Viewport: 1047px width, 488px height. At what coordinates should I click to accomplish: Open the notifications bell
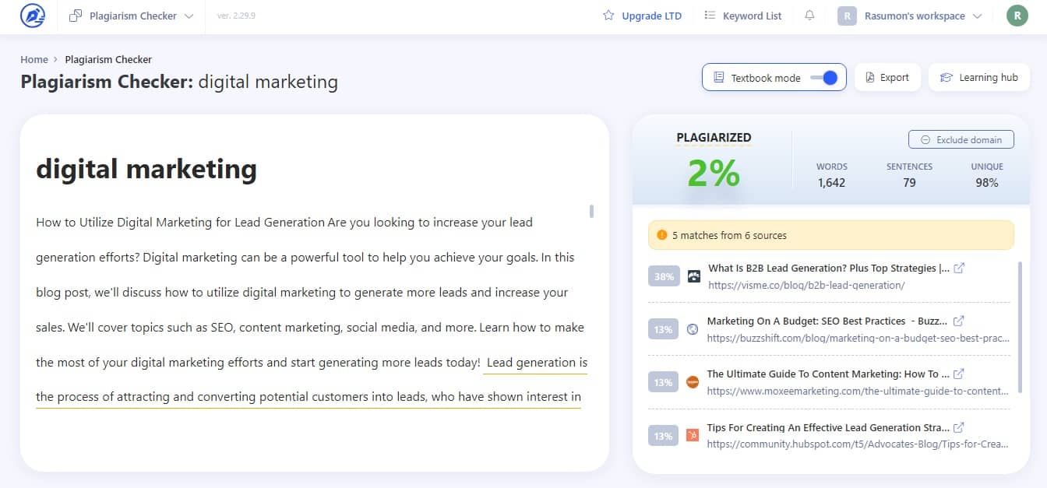[809, 16]
